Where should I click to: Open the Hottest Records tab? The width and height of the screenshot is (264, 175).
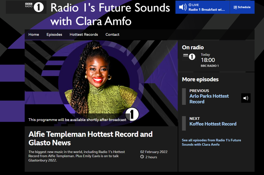84,34
